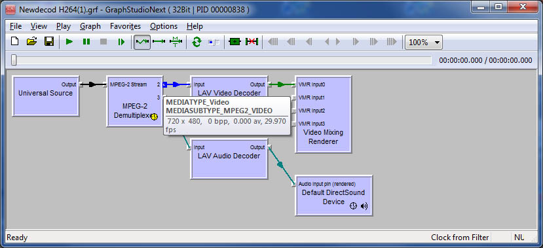Select the Default DirectSound Device filter

(x=334, y=196)
